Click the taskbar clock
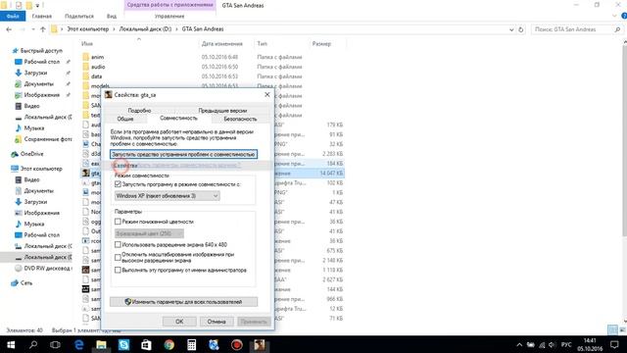This screenshot has height=353, width=627. tap(590, 344)
